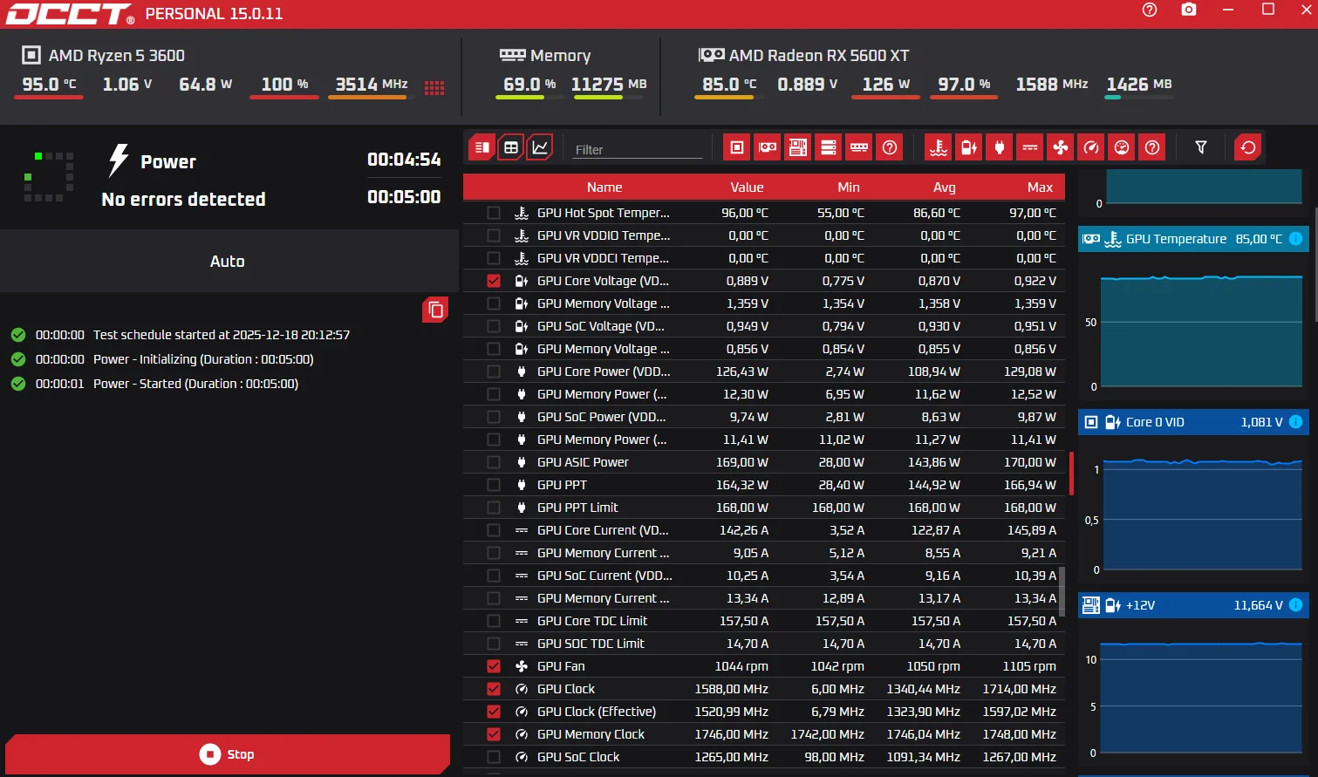Open the help icon in the title bar
1318x777 pixels.
[1150, 10]
